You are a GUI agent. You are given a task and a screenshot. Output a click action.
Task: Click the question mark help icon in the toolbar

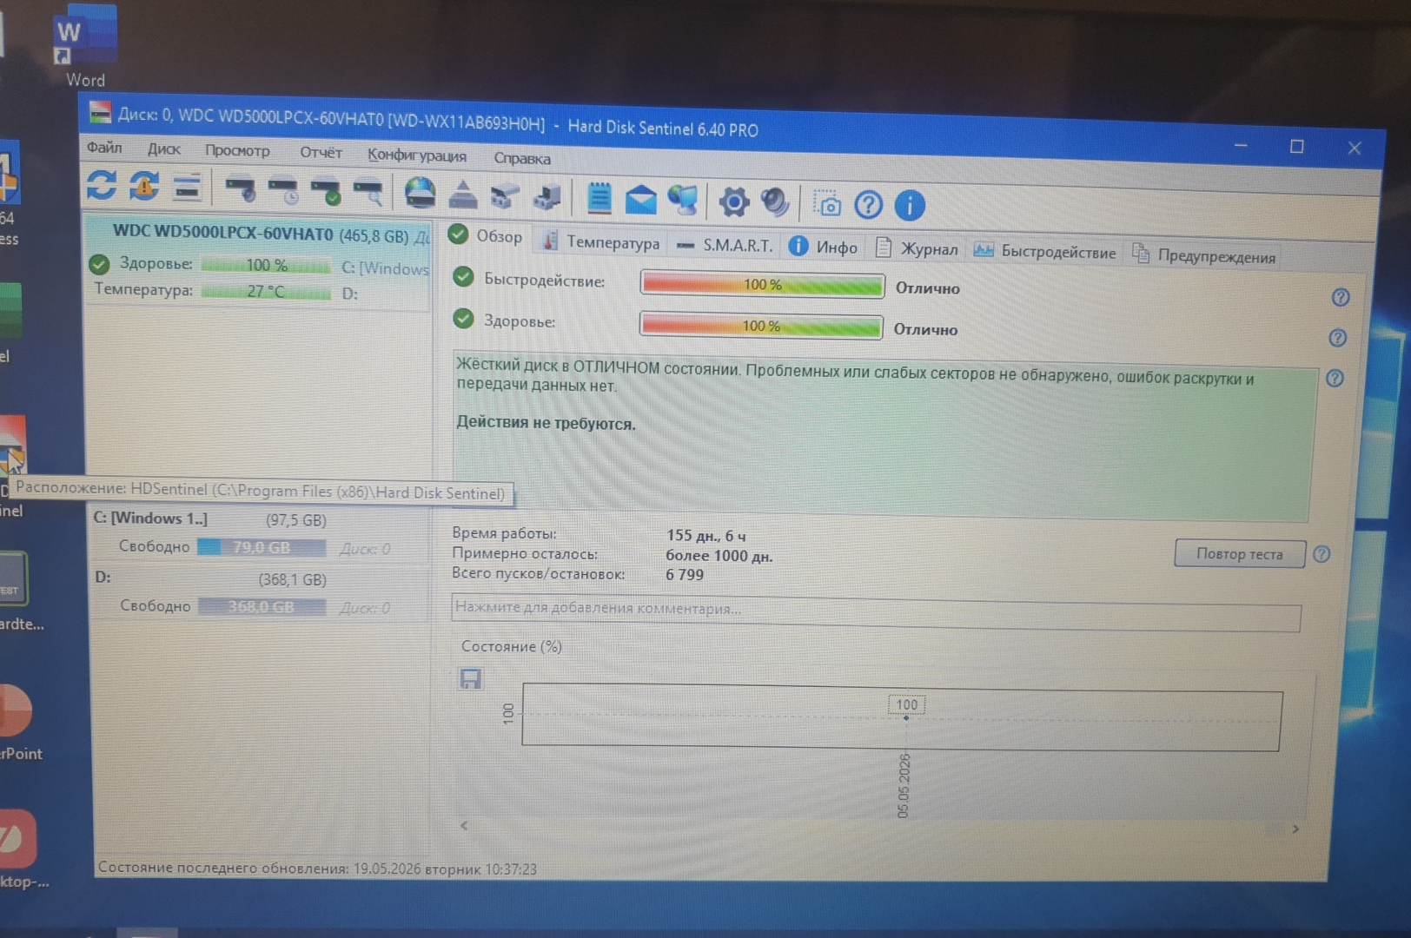[x=869, y=205]
